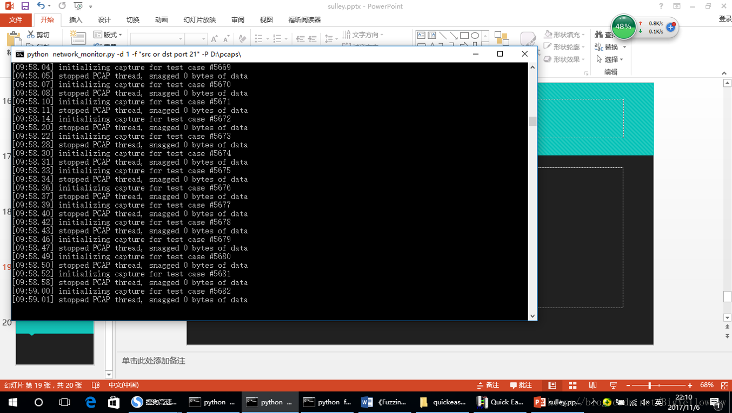This screenshot has width=732, height=413.
Task: Switch to the Animations (动画) ribbon tab
Action: 162,19
